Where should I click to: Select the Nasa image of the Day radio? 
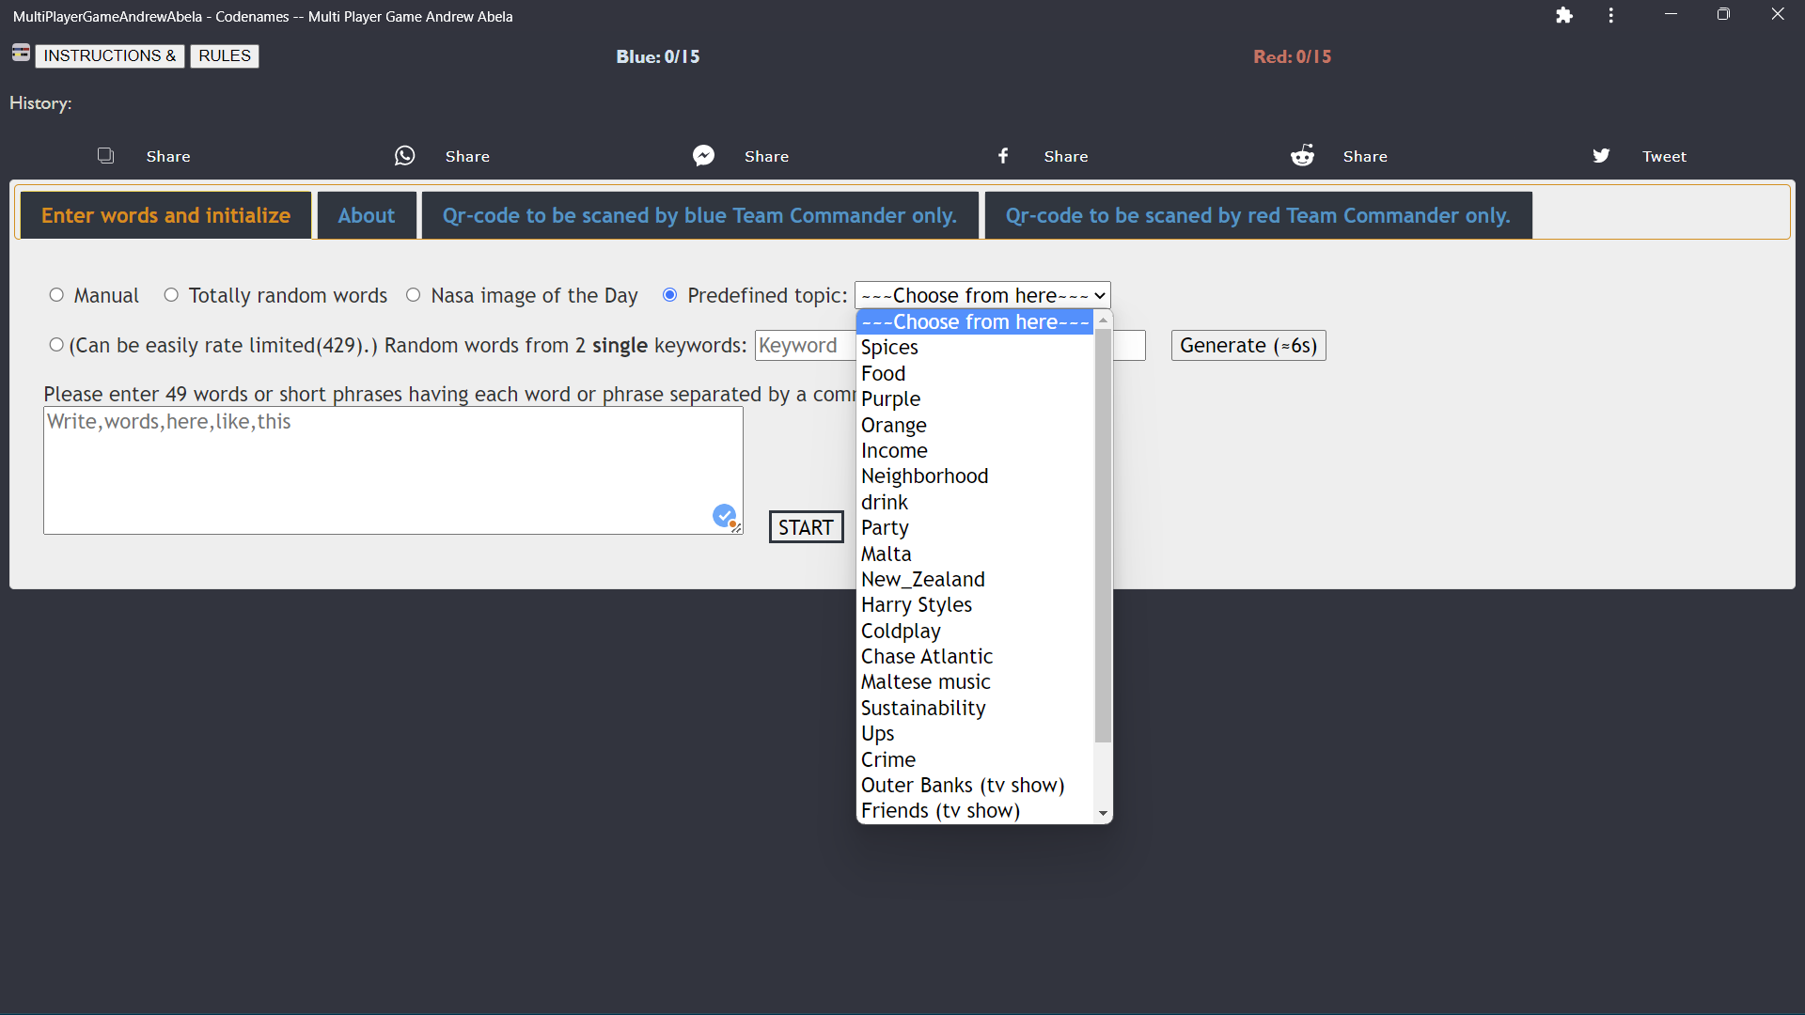click(413, 295)
